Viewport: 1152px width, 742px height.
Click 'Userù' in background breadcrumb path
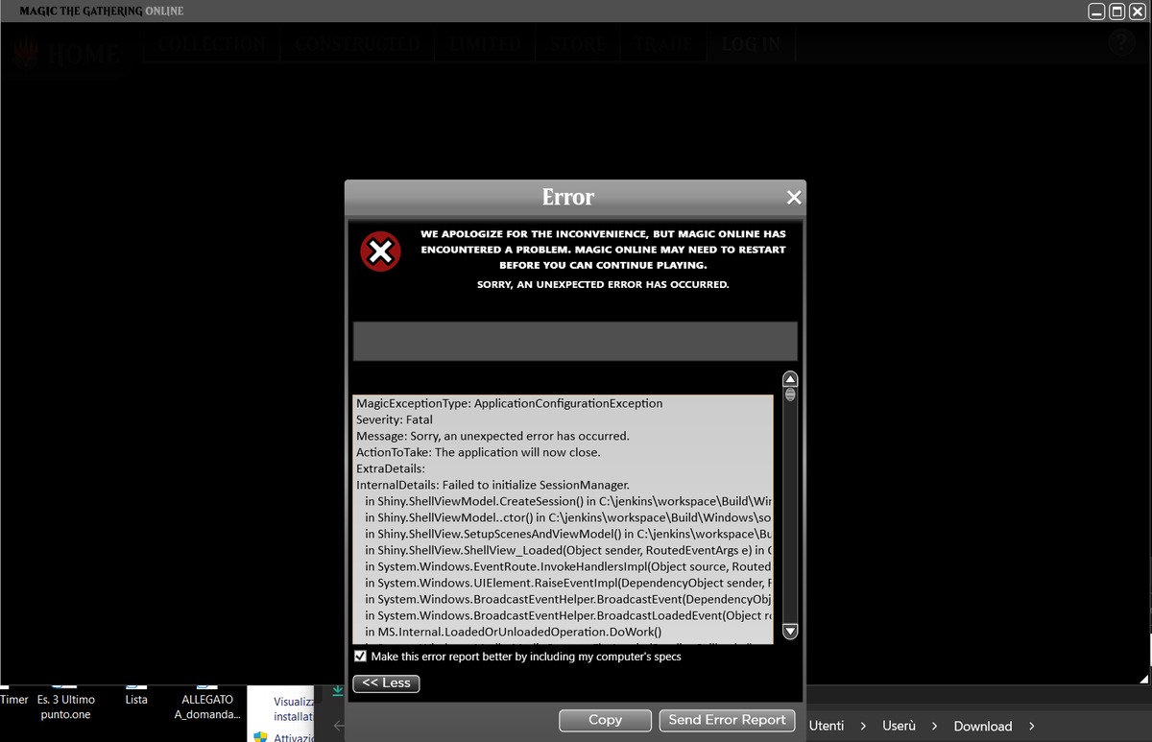point(899,726)
